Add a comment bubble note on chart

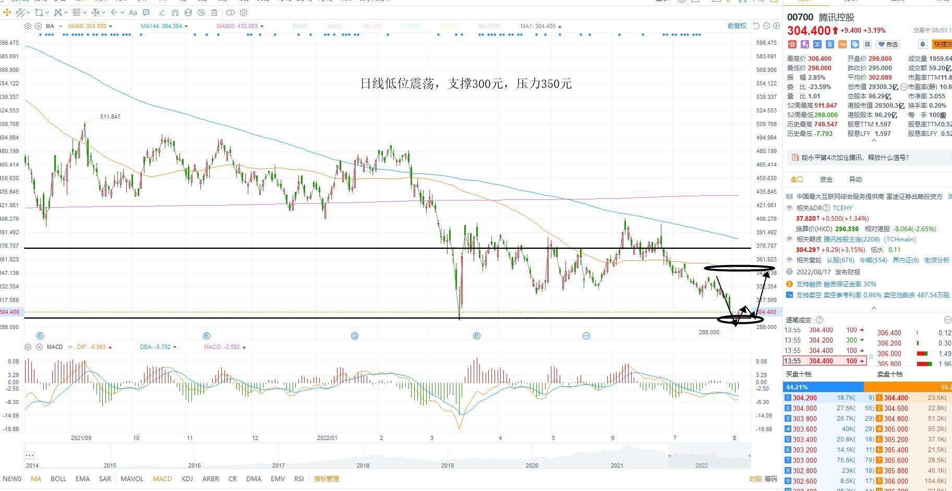146,12
